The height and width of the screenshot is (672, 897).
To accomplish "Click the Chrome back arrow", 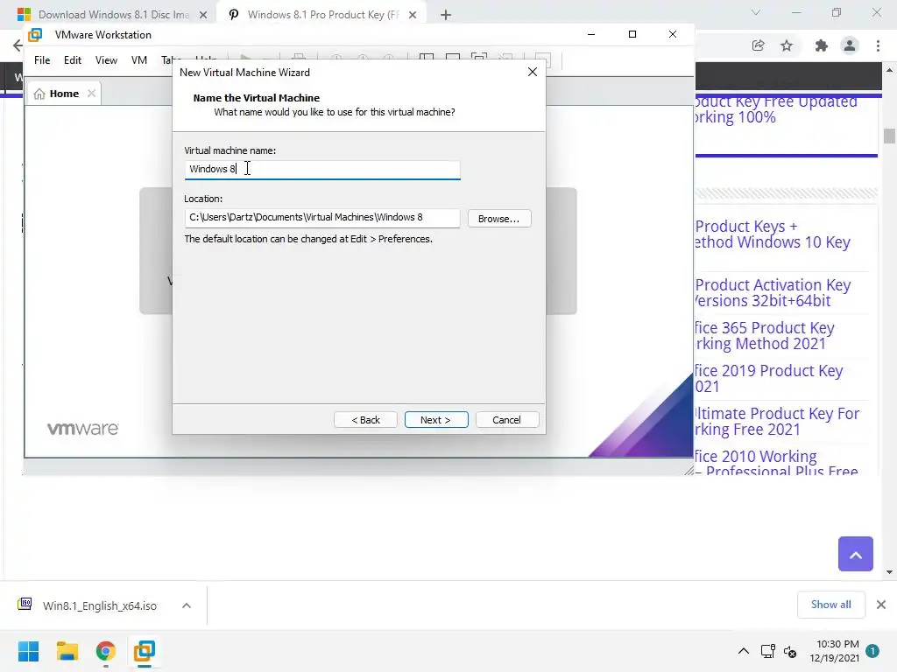I will click(18, 45).
